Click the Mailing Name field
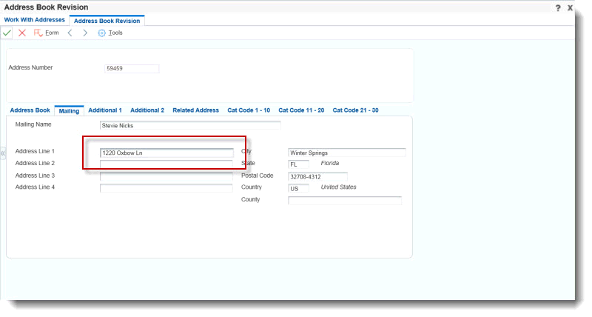Screen dimensions: 592x317 [x=190, y=126]
